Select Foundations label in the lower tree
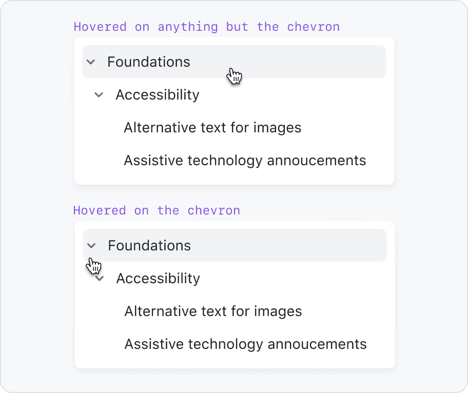 (149, 246)
